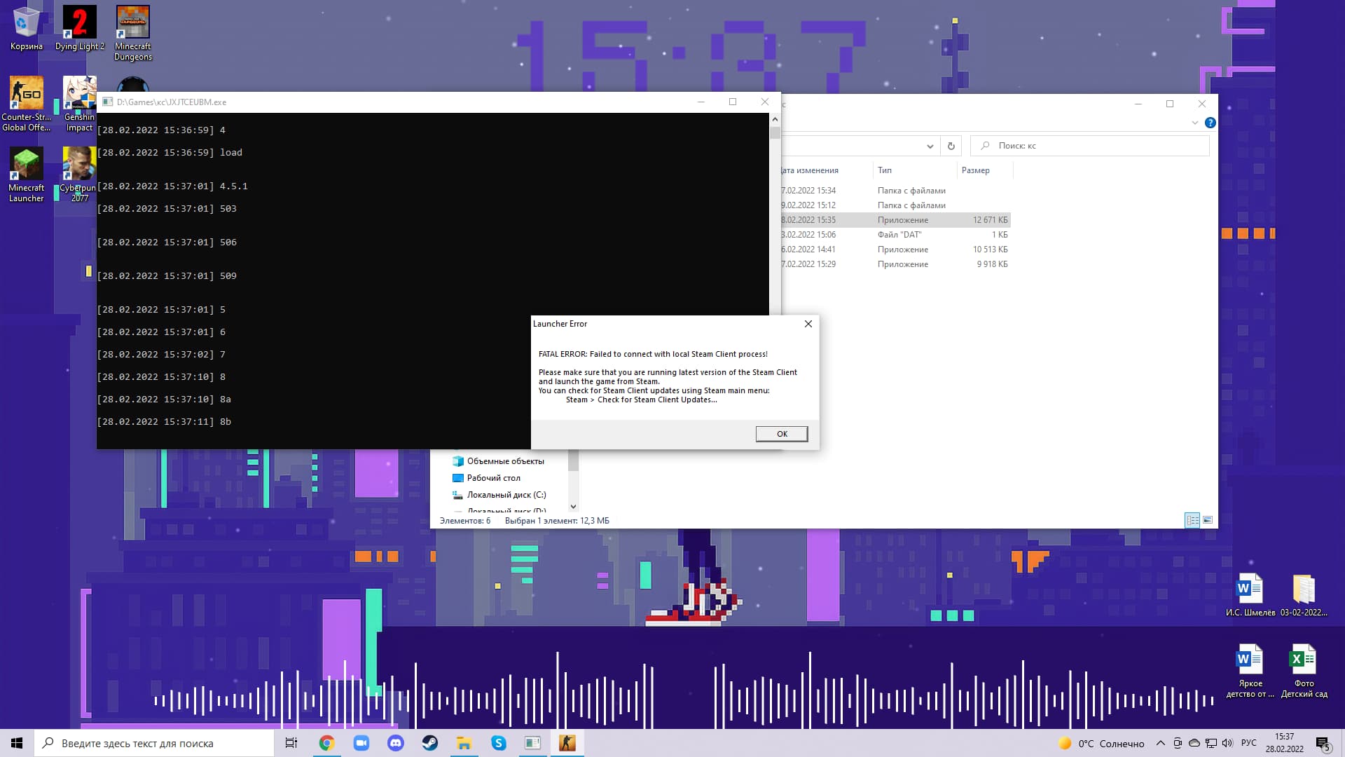Minimize the JXJTCEUBM.exe console window
This screenshot has height=757, width=1345.
[701, 102]
